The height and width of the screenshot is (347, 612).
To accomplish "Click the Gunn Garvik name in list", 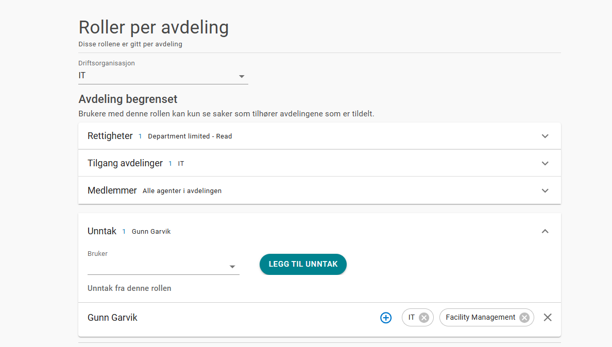I will (x=112, y=318).
